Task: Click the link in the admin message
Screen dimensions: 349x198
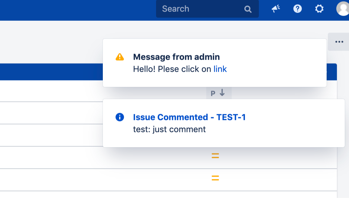Action: (x=220, y=69)
